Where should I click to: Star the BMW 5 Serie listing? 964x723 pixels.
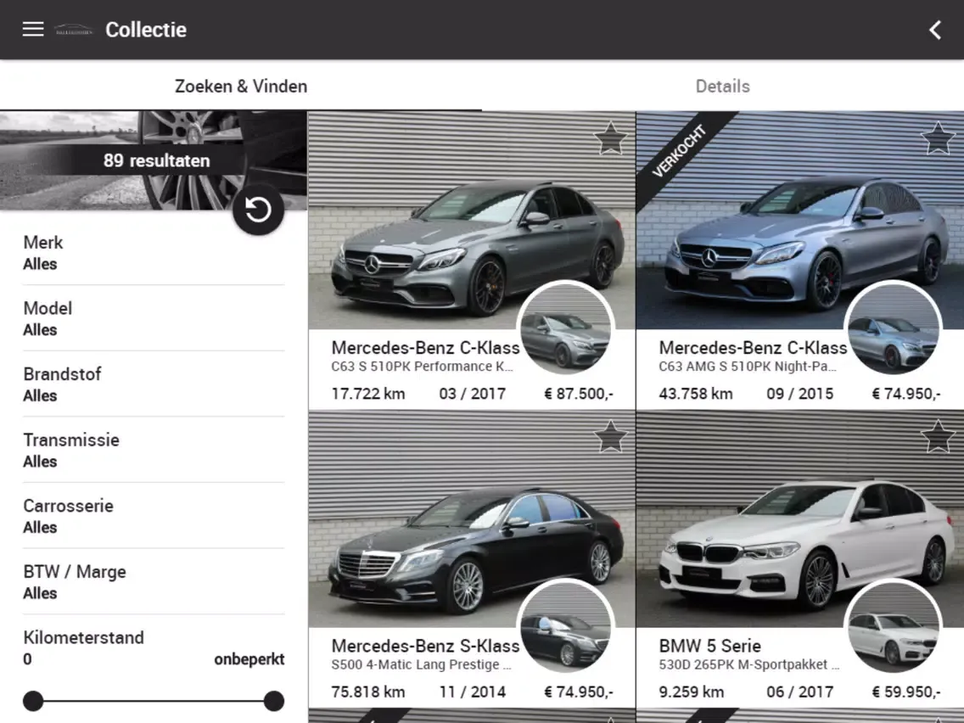click(939, 437)
